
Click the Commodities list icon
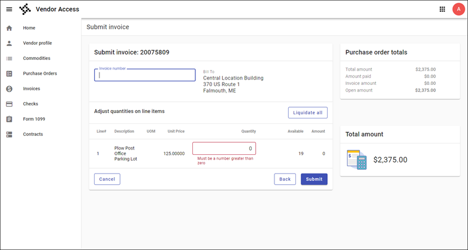[9, 59]
